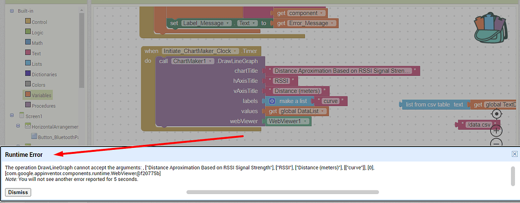Select the Lists blocks category
Screen dimensions: 520x203
[37, 64]
